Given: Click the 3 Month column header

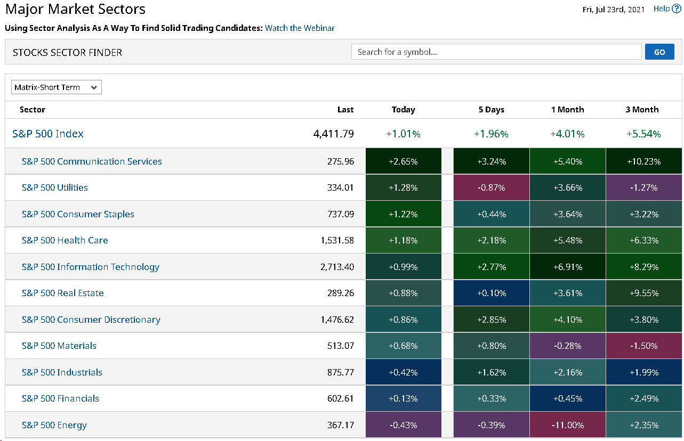Looking at the screenshot, I should (642, 110).
